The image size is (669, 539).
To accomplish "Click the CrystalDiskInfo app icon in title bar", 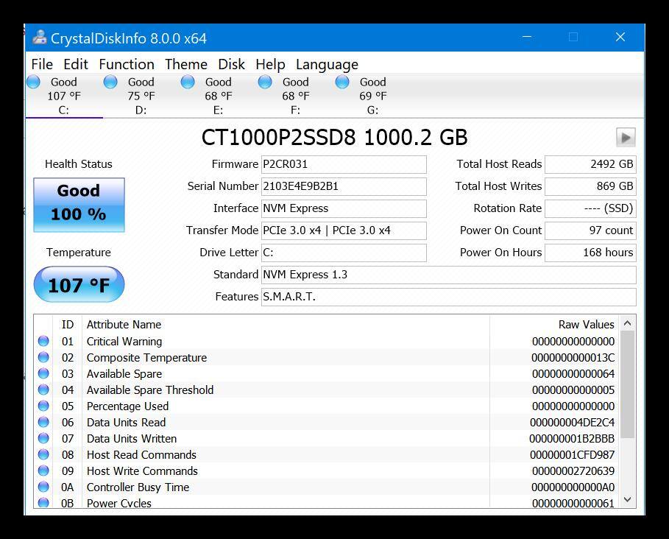I will [x=40, y=38].
